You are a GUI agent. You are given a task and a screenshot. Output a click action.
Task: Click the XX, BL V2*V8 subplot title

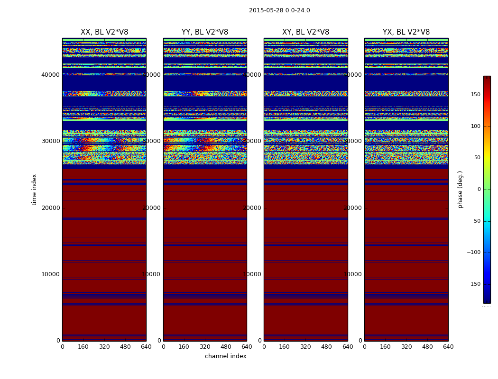coord(104,32)
